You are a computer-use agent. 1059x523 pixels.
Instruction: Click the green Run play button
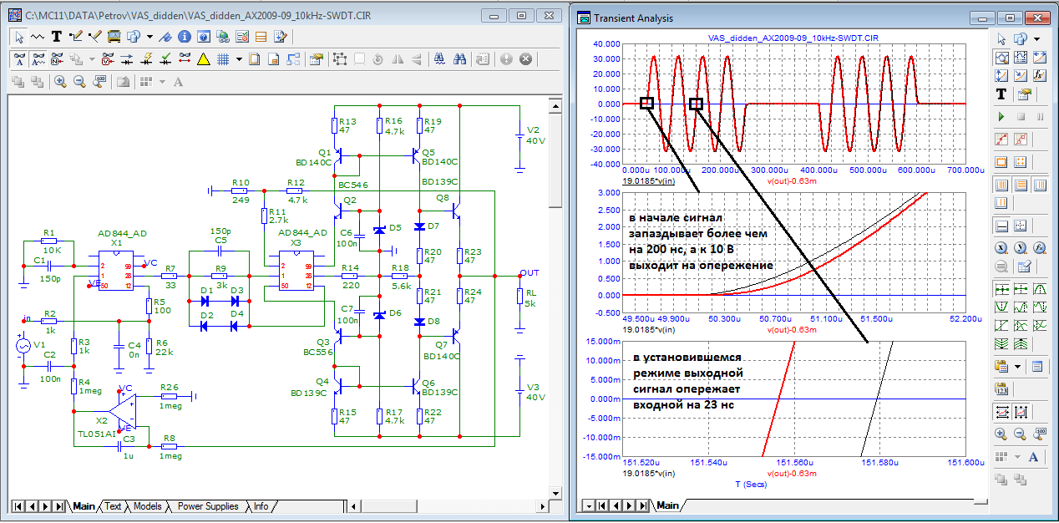tap(1001, 117)
